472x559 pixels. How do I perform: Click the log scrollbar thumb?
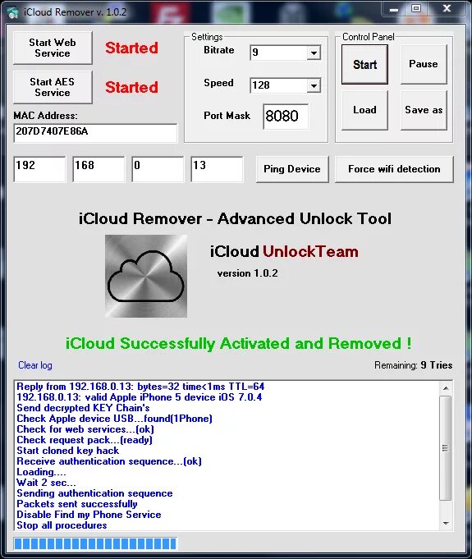click(x=446, y=447)
